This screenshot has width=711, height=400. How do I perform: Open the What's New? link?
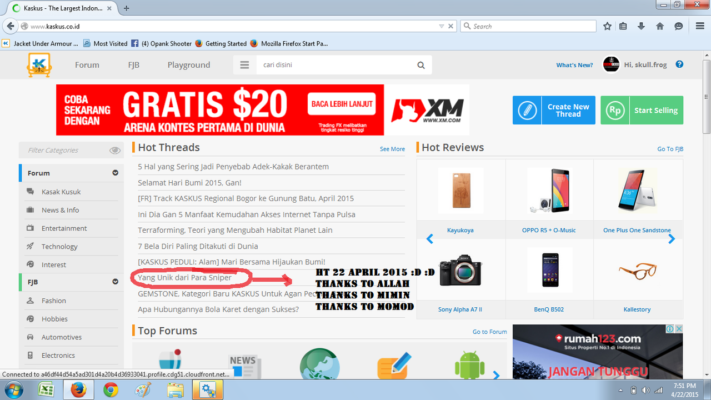pyautogui.click(x=574, y=65)
